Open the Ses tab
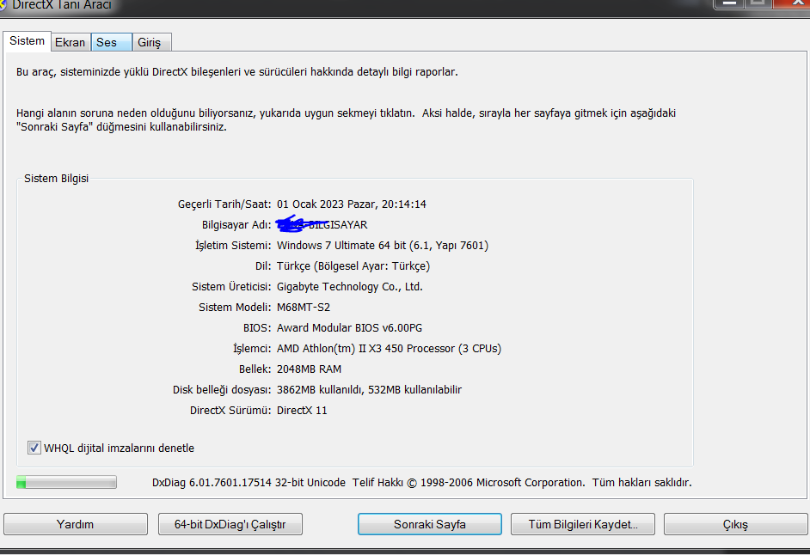The image size is (810, 555). coord(112,42)
